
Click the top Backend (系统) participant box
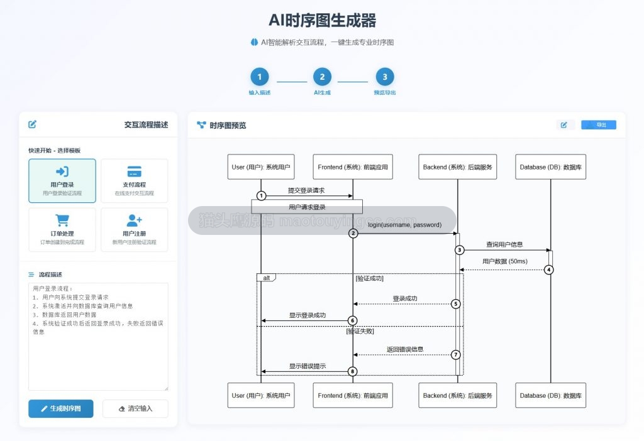458,167
